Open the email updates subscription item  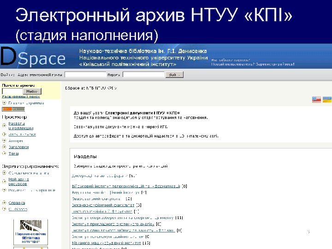[29, 173]
